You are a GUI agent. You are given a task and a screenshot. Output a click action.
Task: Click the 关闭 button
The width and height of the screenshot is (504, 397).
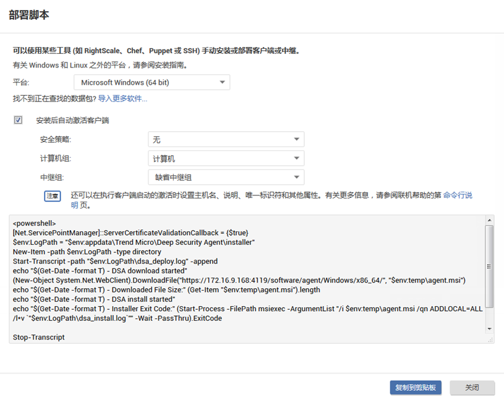point(472,388)
